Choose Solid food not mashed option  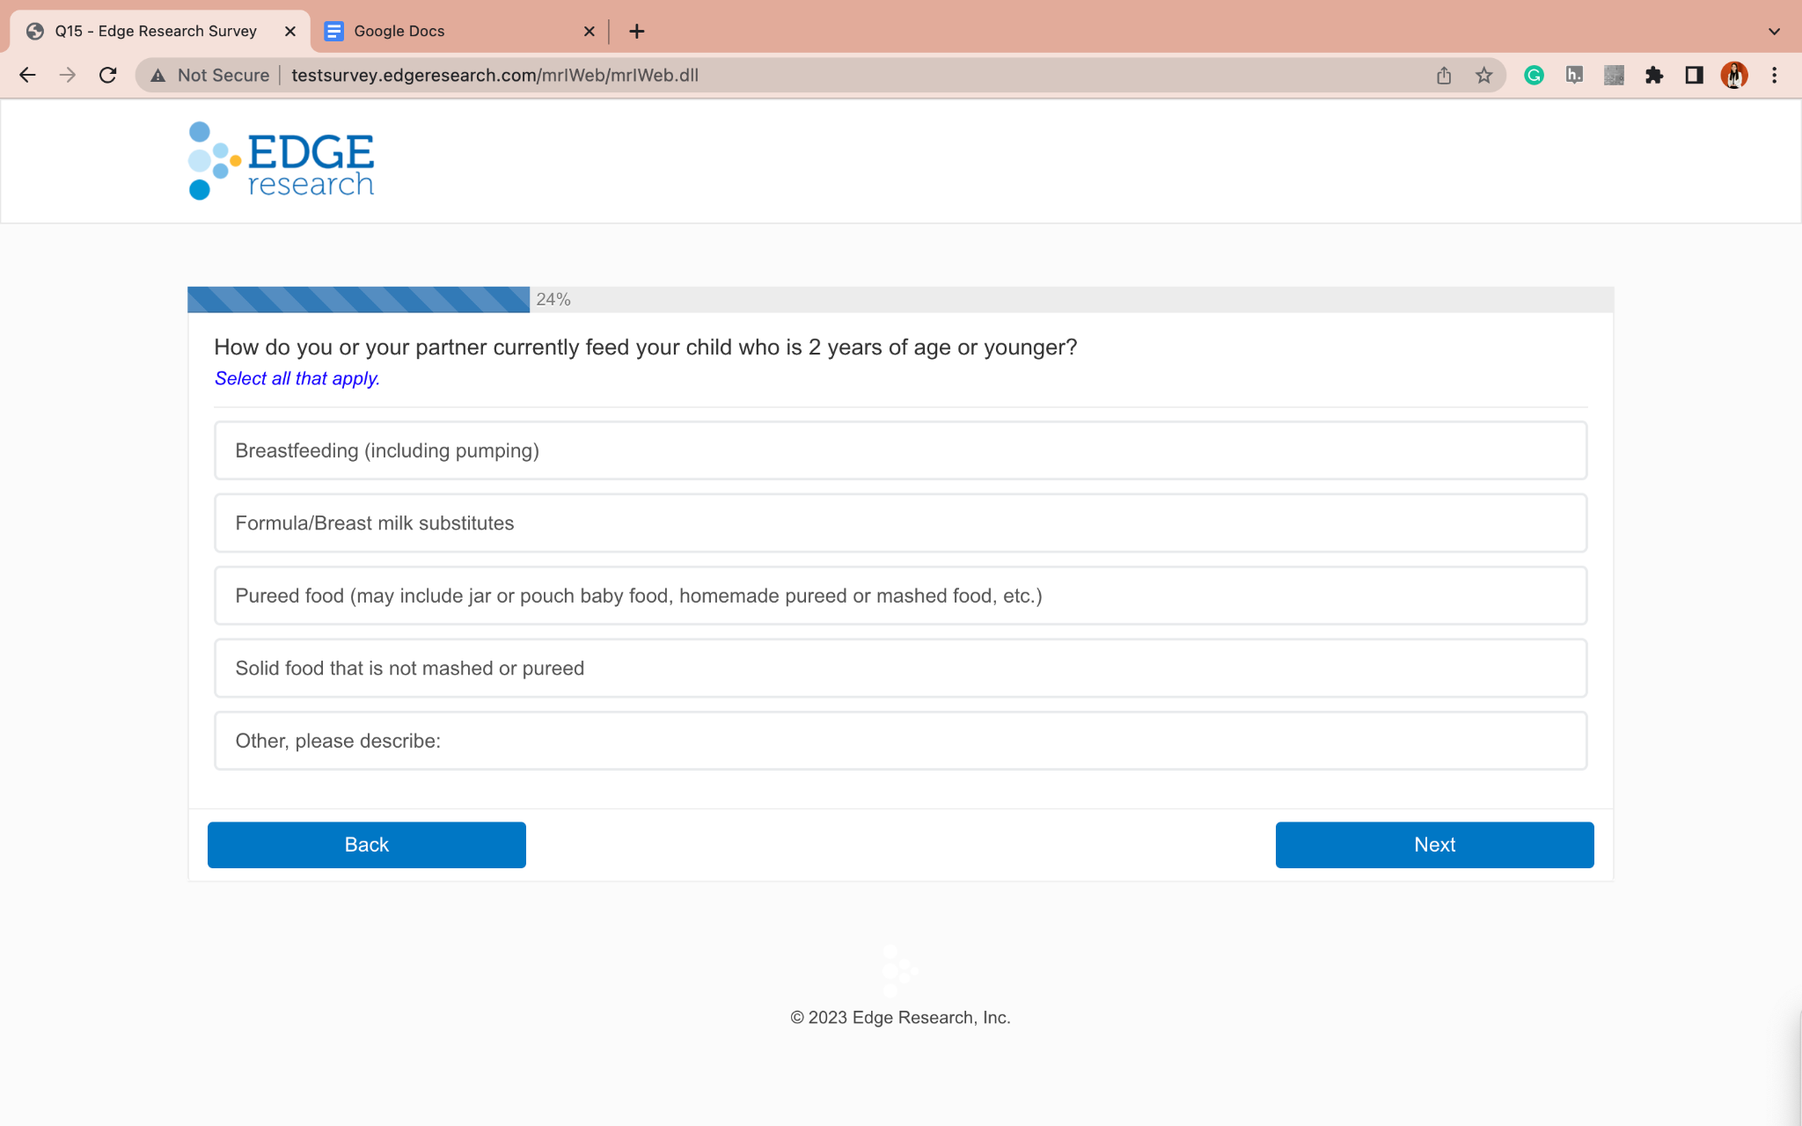click(900, 669)
